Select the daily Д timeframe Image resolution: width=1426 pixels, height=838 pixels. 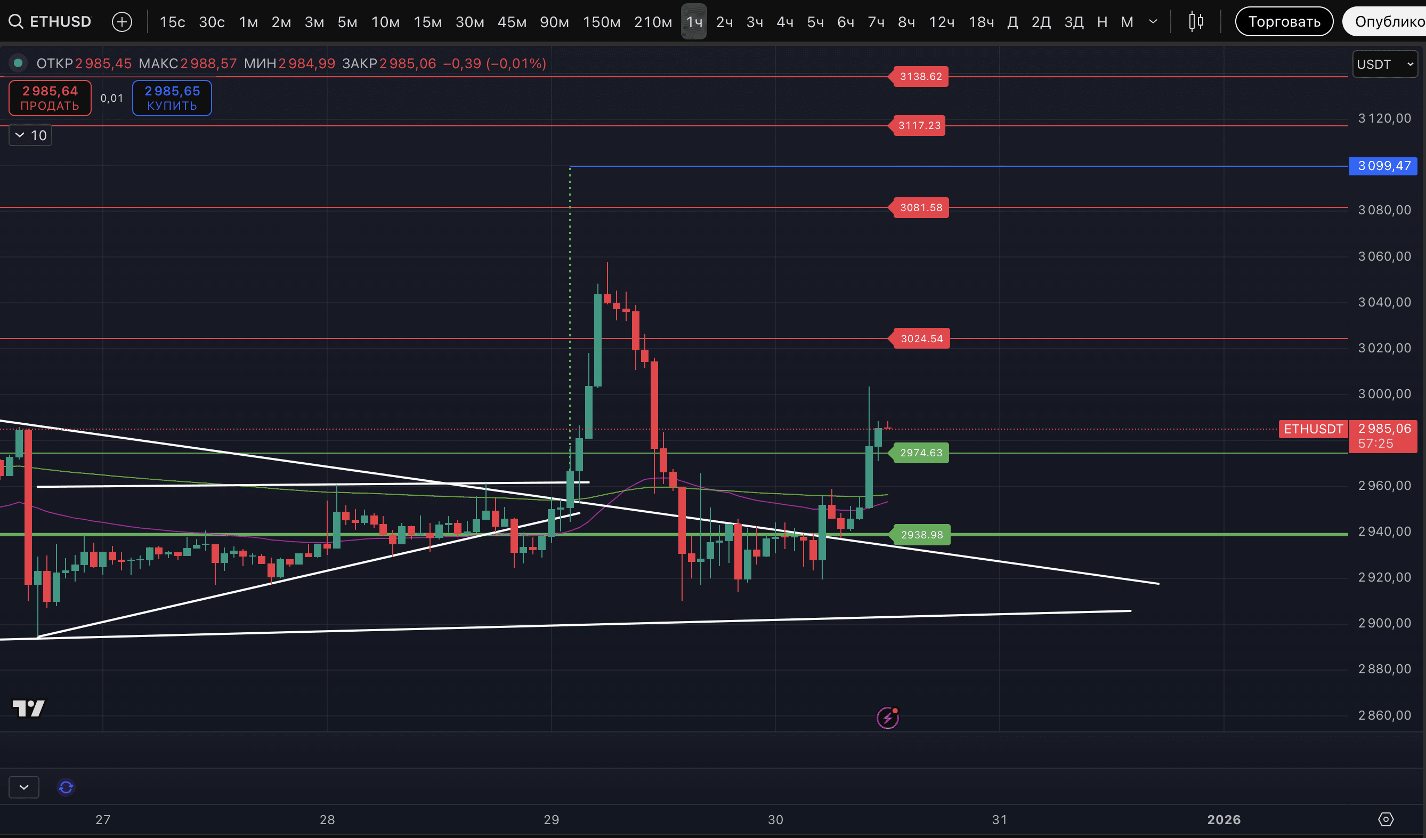[1012, 22]
